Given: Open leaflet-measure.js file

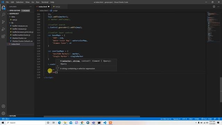Looking at the screenshot, I should pyautogui.click(x=19, y=29).
